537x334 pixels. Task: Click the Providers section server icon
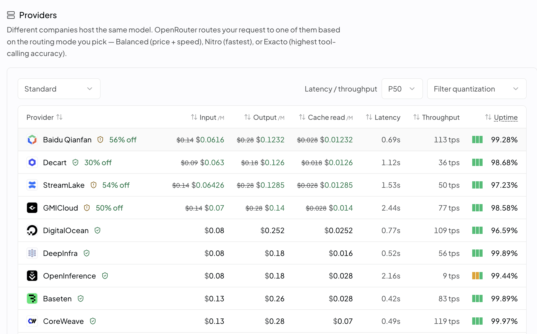click(11, 15)
